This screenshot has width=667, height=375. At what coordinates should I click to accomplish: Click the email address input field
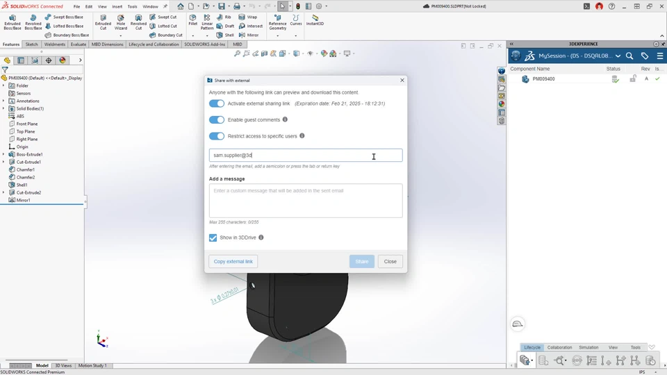click(x=306, y=155)
